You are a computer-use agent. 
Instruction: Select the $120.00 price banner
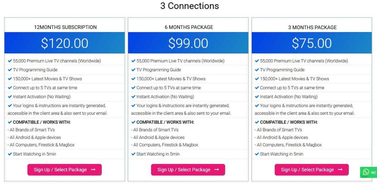point(64,43)
